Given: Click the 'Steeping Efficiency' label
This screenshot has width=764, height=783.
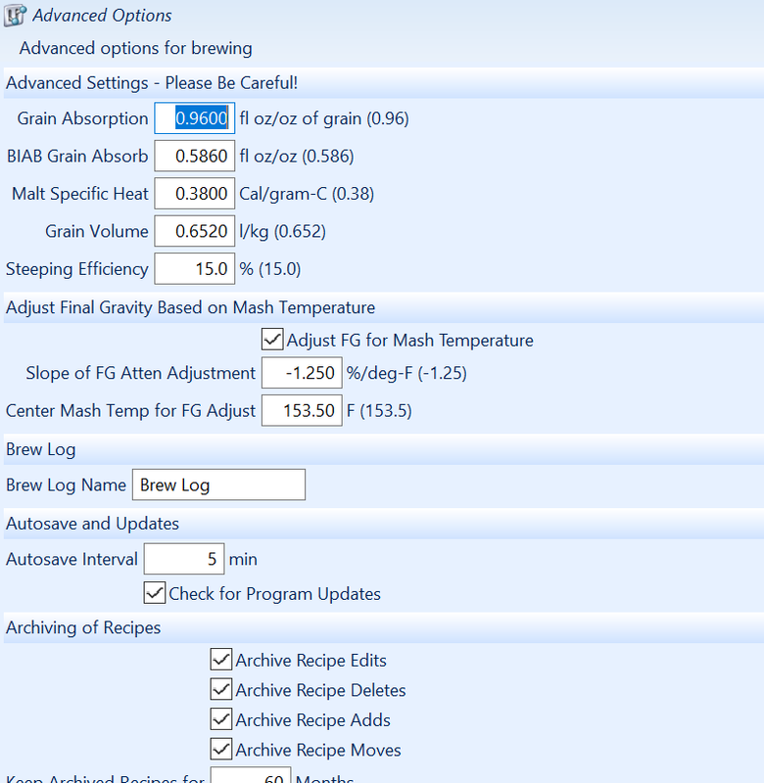Looking at the screenshot, I should 77,269.
